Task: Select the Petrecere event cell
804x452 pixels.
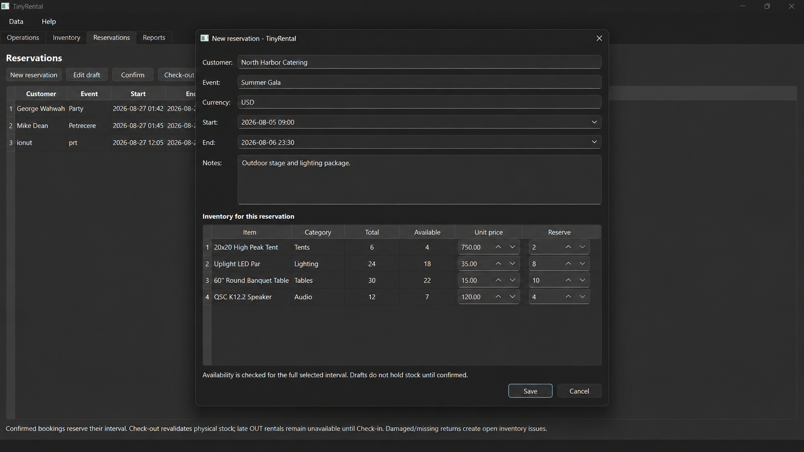Action: [89, 126]
